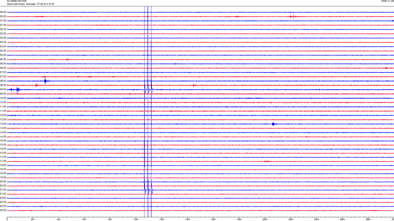Click the 2m axis tick label
This screenshot has height=221, width=394.
[33, 219]
